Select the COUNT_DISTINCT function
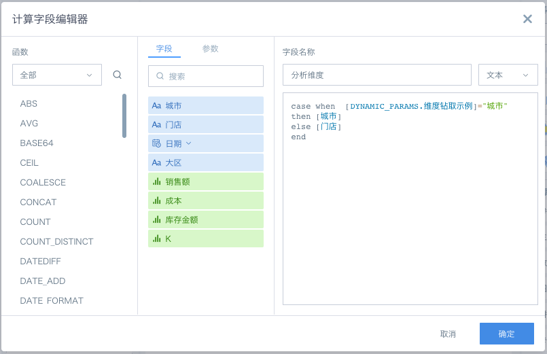The width and height of the screenshot is (547, 354). (x=56, y=241)
